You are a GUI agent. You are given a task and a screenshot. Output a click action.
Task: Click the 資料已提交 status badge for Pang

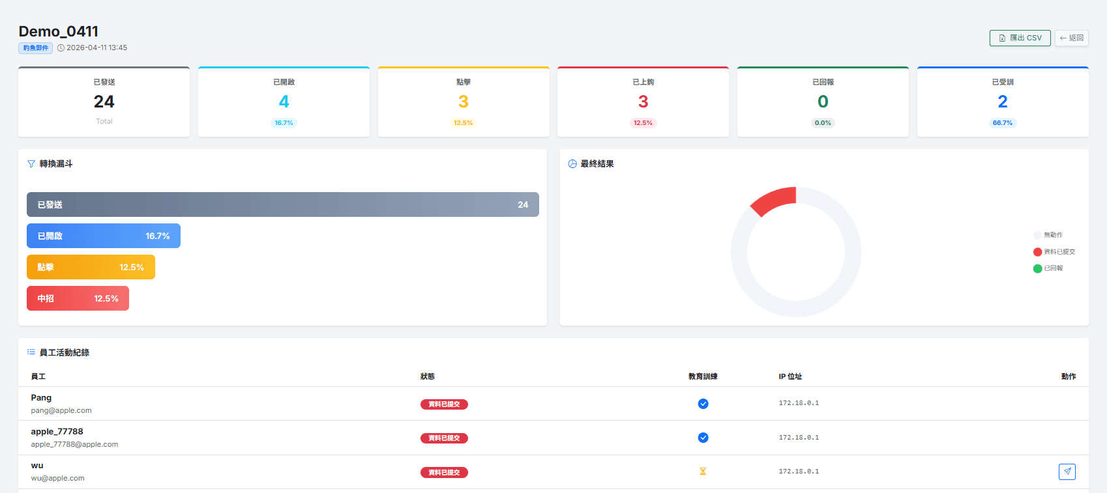click(x=444, y=404)
